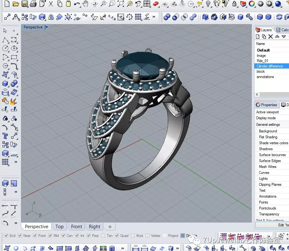Enable the Tan osnap checkbox
The width and height of the screenshot is (289, 251).
coord(103,236)
